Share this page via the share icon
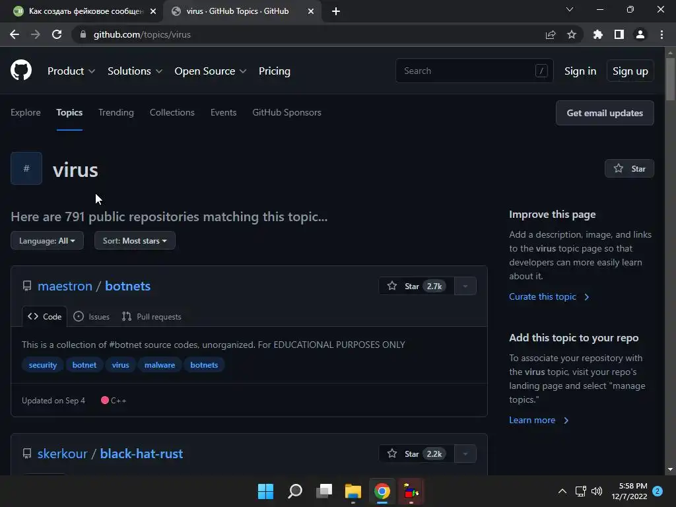Screen dimensions: 676x507 click(x=551, y=34)
